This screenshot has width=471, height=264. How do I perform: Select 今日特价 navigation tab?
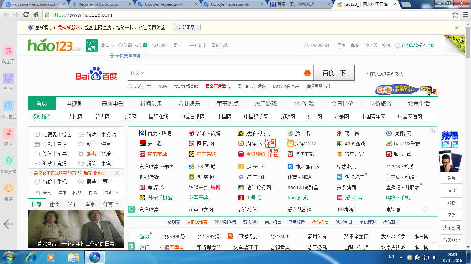[342, 103]
